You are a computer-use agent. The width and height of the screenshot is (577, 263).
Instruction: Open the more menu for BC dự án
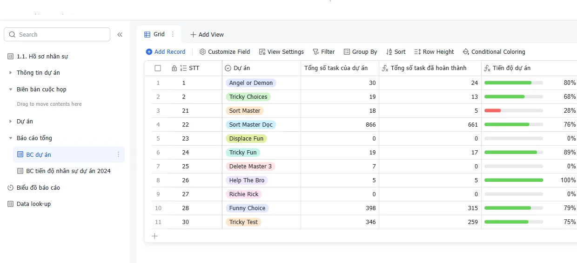coord(118,154)
